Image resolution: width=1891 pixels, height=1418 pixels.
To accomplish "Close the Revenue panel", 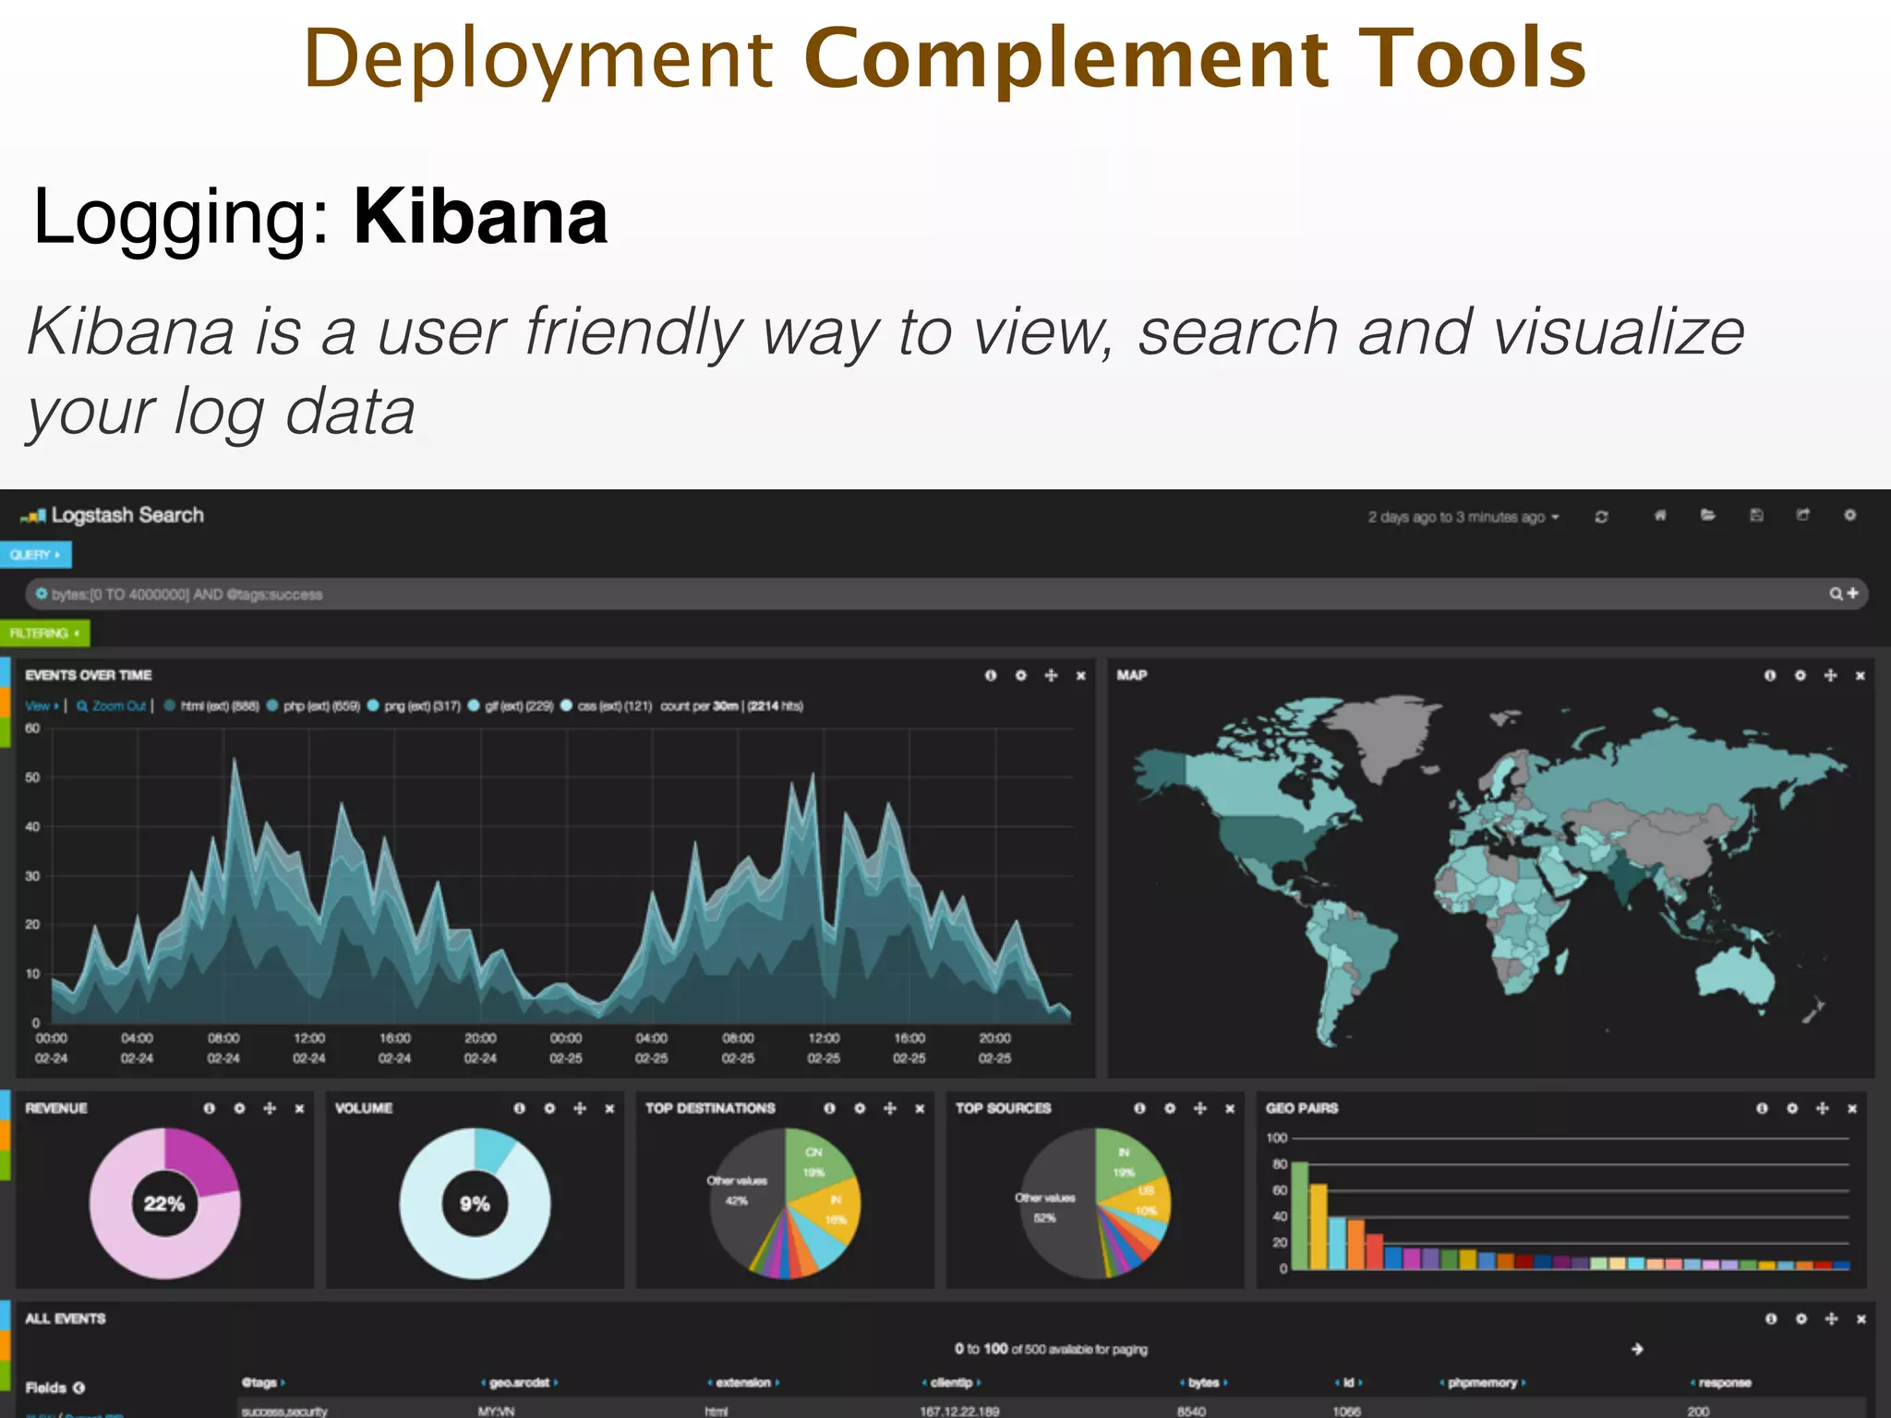I will (x=299, y=1109).
